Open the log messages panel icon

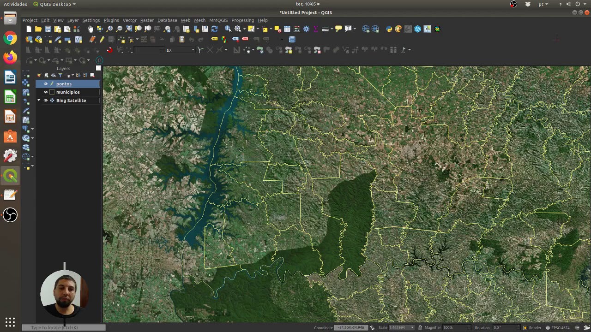[x=577, y=327]
